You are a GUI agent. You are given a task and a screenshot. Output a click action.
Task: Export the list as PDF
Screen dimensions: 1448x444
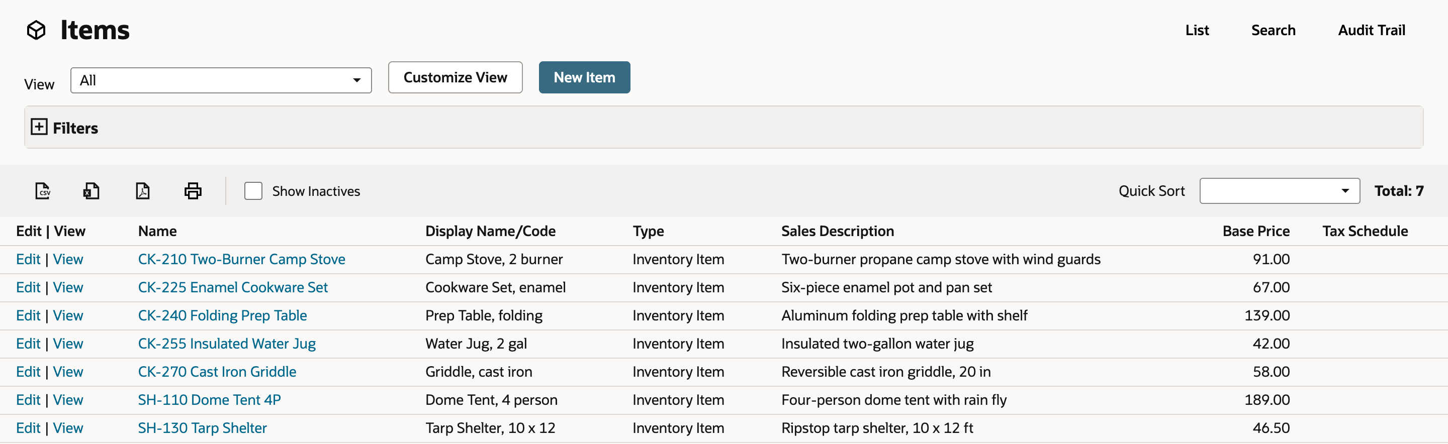coord(143,191)
